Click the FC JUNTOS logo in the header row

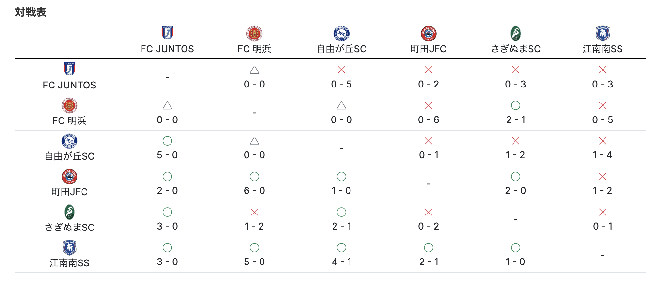(x=167, y=33)
